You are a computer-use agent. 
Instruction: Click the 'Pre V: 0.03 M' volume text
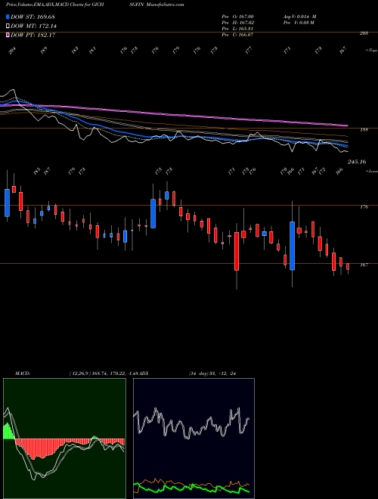299,23
